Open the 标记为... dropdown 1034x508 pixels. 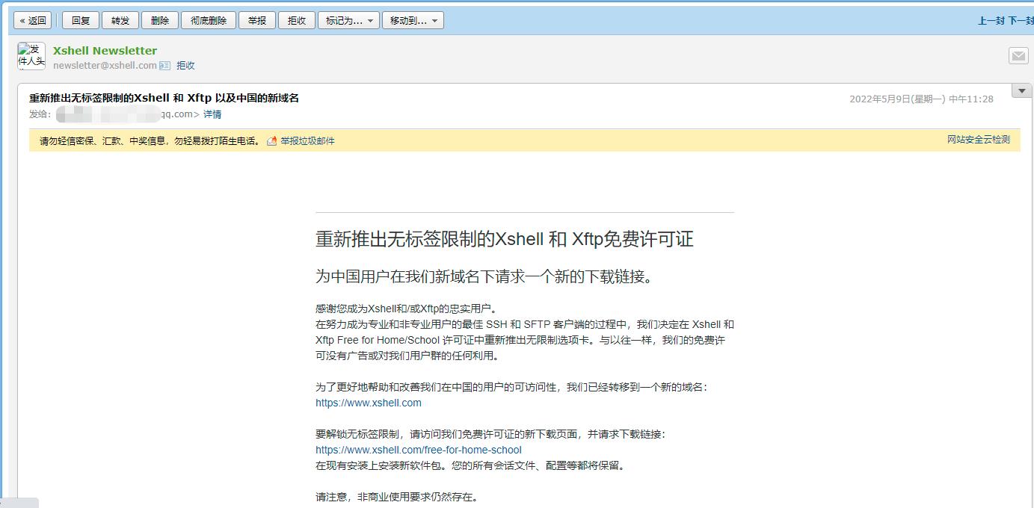[x=348, y=20]
